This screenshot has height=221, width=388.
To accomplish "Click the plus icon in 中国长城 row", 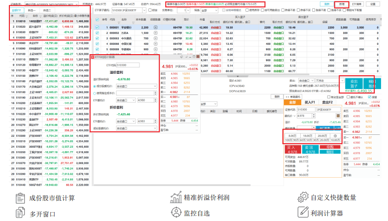I will 155,44.
